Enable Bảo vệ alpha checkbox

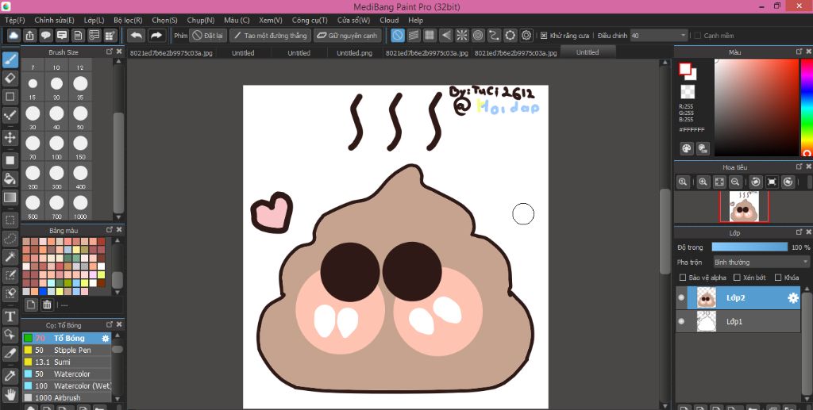pyautogui.click(x=683, y=278)
